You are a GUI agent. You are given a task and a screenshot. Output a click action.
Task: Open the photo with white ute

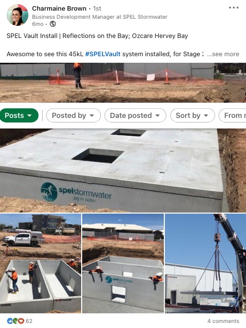pyautogui.click(x=41, y=263)
